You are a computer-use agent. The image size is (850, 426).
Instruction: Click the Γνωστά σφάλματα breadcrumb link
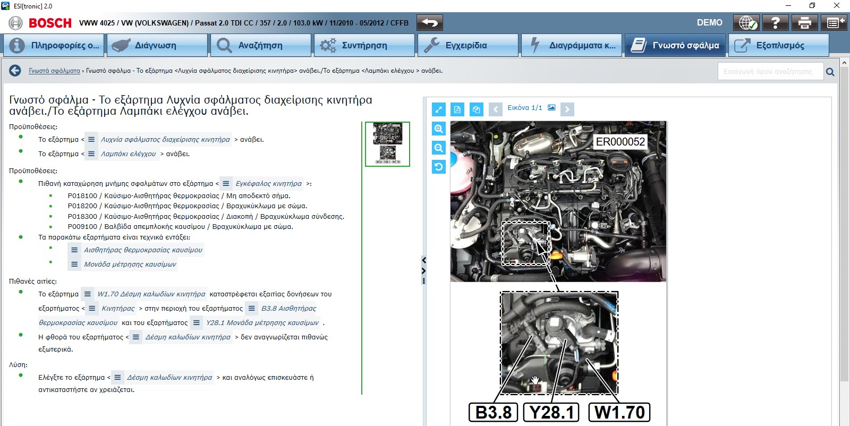click(x=54, y=71)
